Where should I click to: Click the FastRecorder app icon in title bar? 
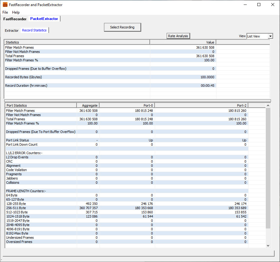pos(5,5)
